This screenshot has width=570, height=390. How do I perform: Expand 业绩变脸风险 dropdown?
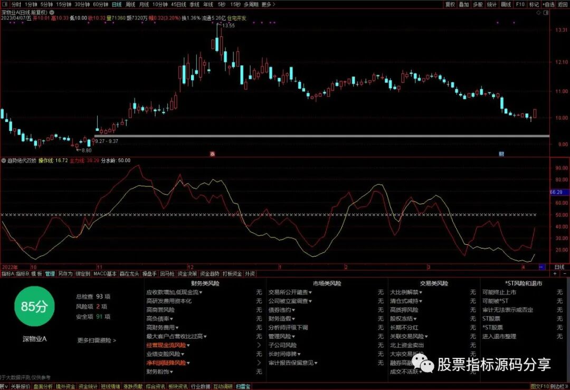pos(165,354)
